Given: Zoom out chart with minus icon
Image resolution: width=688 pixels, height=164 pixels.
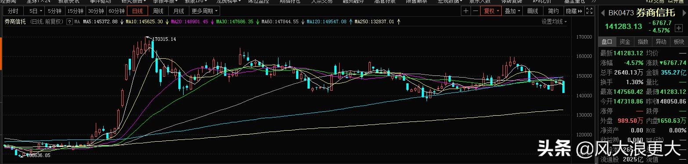Looking at the screenshot, I should click(x=475, y=11).
